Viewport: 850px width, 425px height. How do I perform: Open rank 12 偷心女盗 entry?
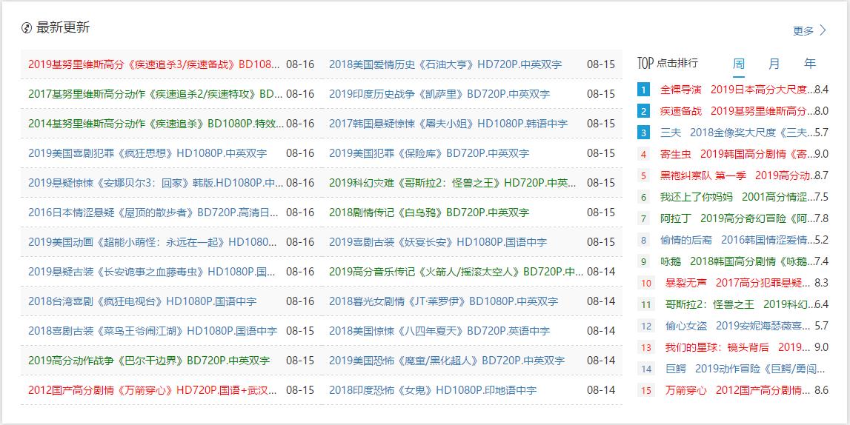coord(740,326)
